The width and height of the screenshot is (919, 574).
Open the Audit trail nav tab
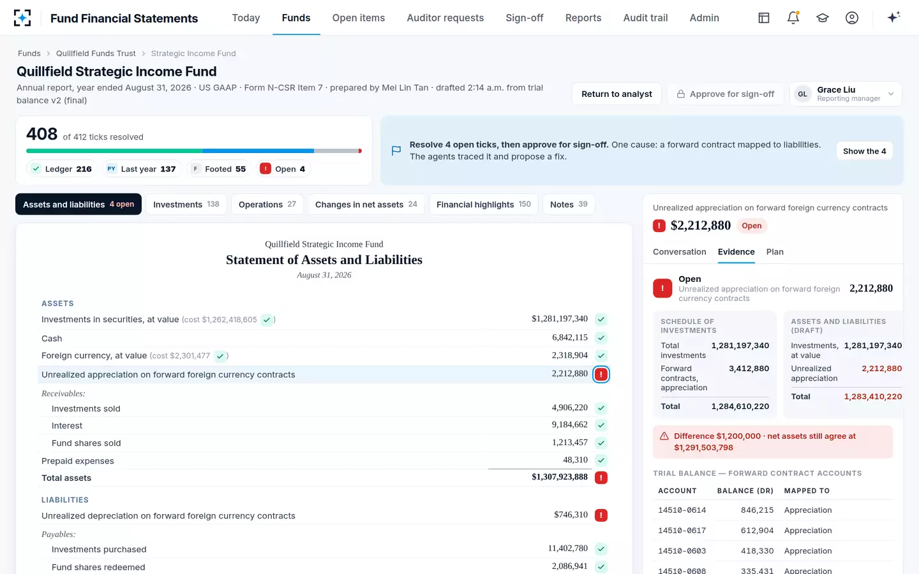(645, 18)
